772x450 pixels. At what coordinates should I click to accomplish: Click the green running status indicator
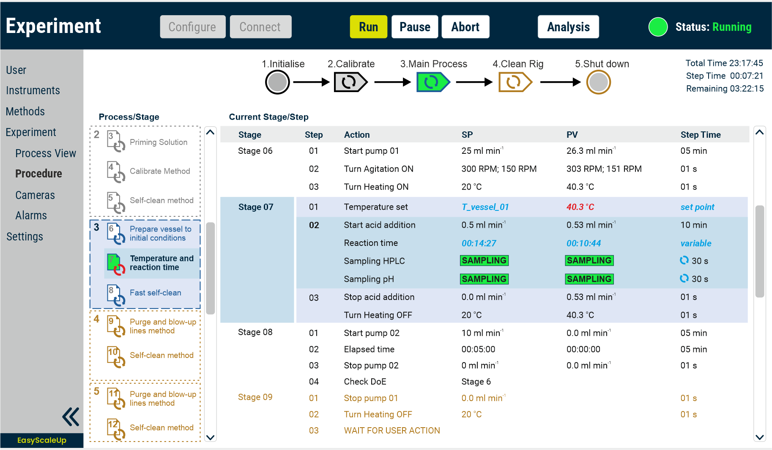658,27
